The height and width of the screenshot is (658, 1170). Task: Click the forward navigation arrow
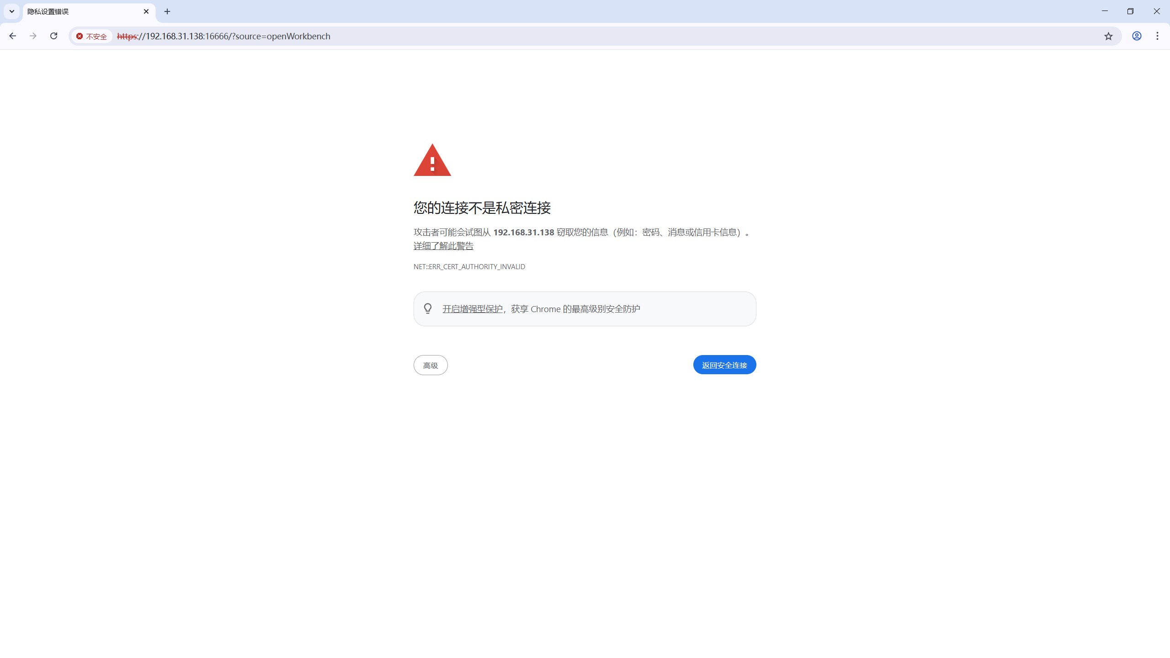click(x=33, y=36)
